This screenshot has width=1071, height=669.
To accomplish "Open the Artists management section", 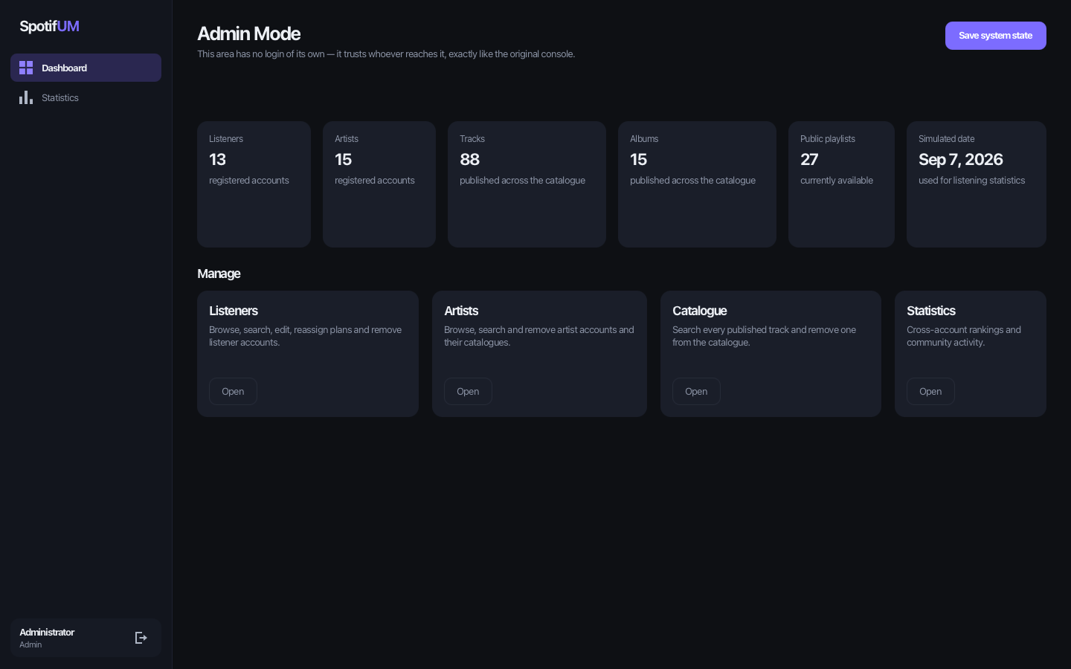I will coord(468,392).
